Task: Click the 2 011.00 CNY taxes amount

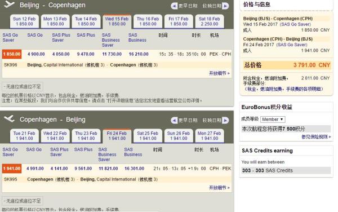Action: (x=315, y=78)
